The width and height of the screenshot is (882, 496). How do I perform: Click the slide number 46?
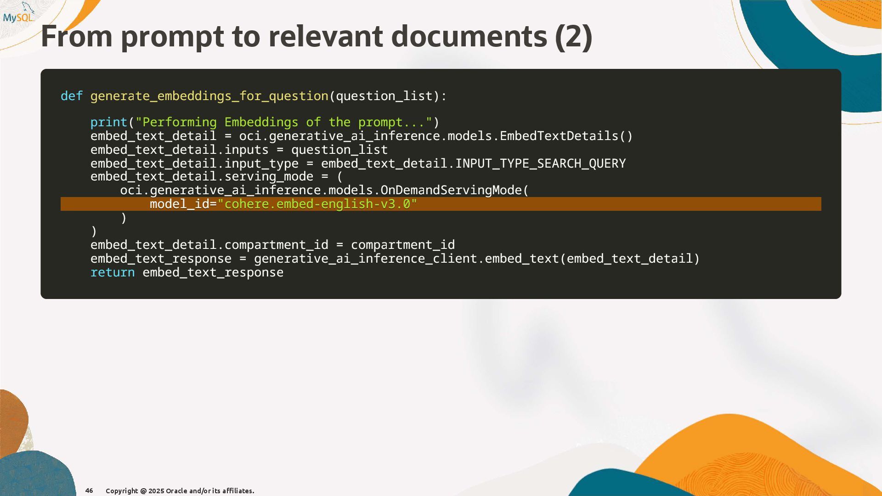[89, 490]
